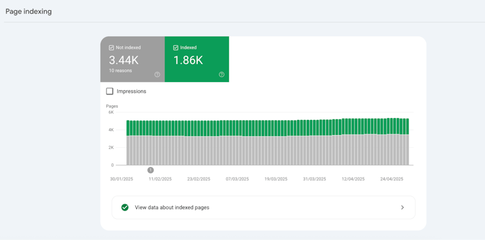Click help icon in Not indexed card
The width and height of the screenshot is (485, 240).
(157, 75)
